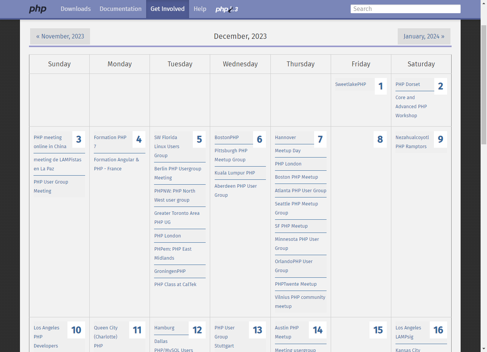View Vilnius PHP community meetup
The width and height of the screenshot is (487, 352).
click(x=300, y=302)
